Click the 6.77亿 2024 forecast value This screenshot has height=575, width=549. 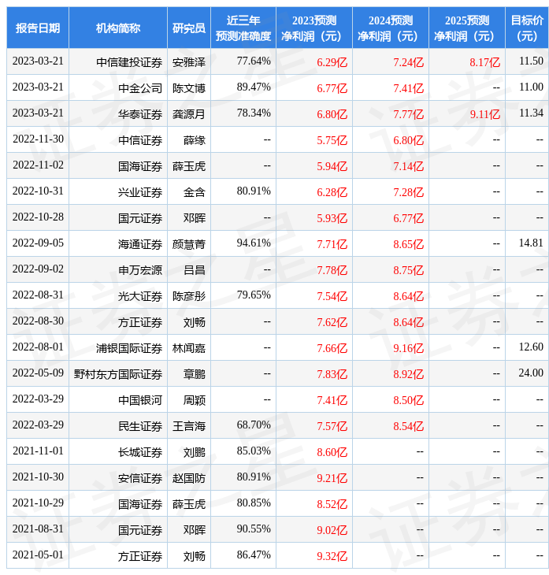tap(408, 218)
